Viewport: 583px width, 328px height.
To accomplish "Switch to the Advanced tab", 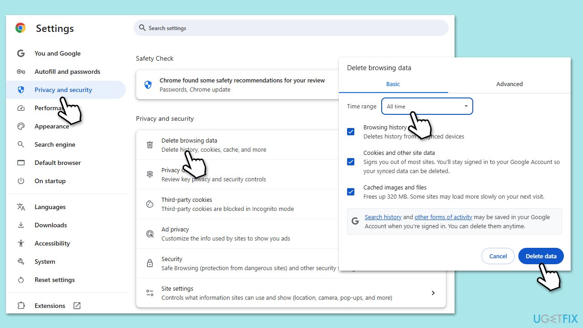I will (x=509, y=84).
